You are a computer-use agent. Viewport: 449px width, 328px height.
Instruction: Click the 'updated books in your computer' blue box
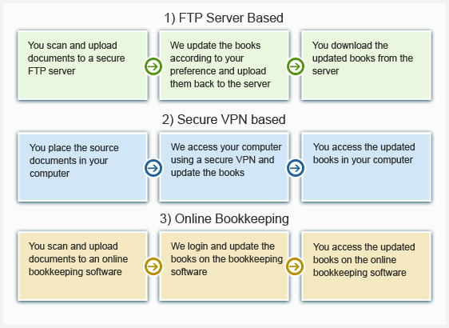[366, 167]
